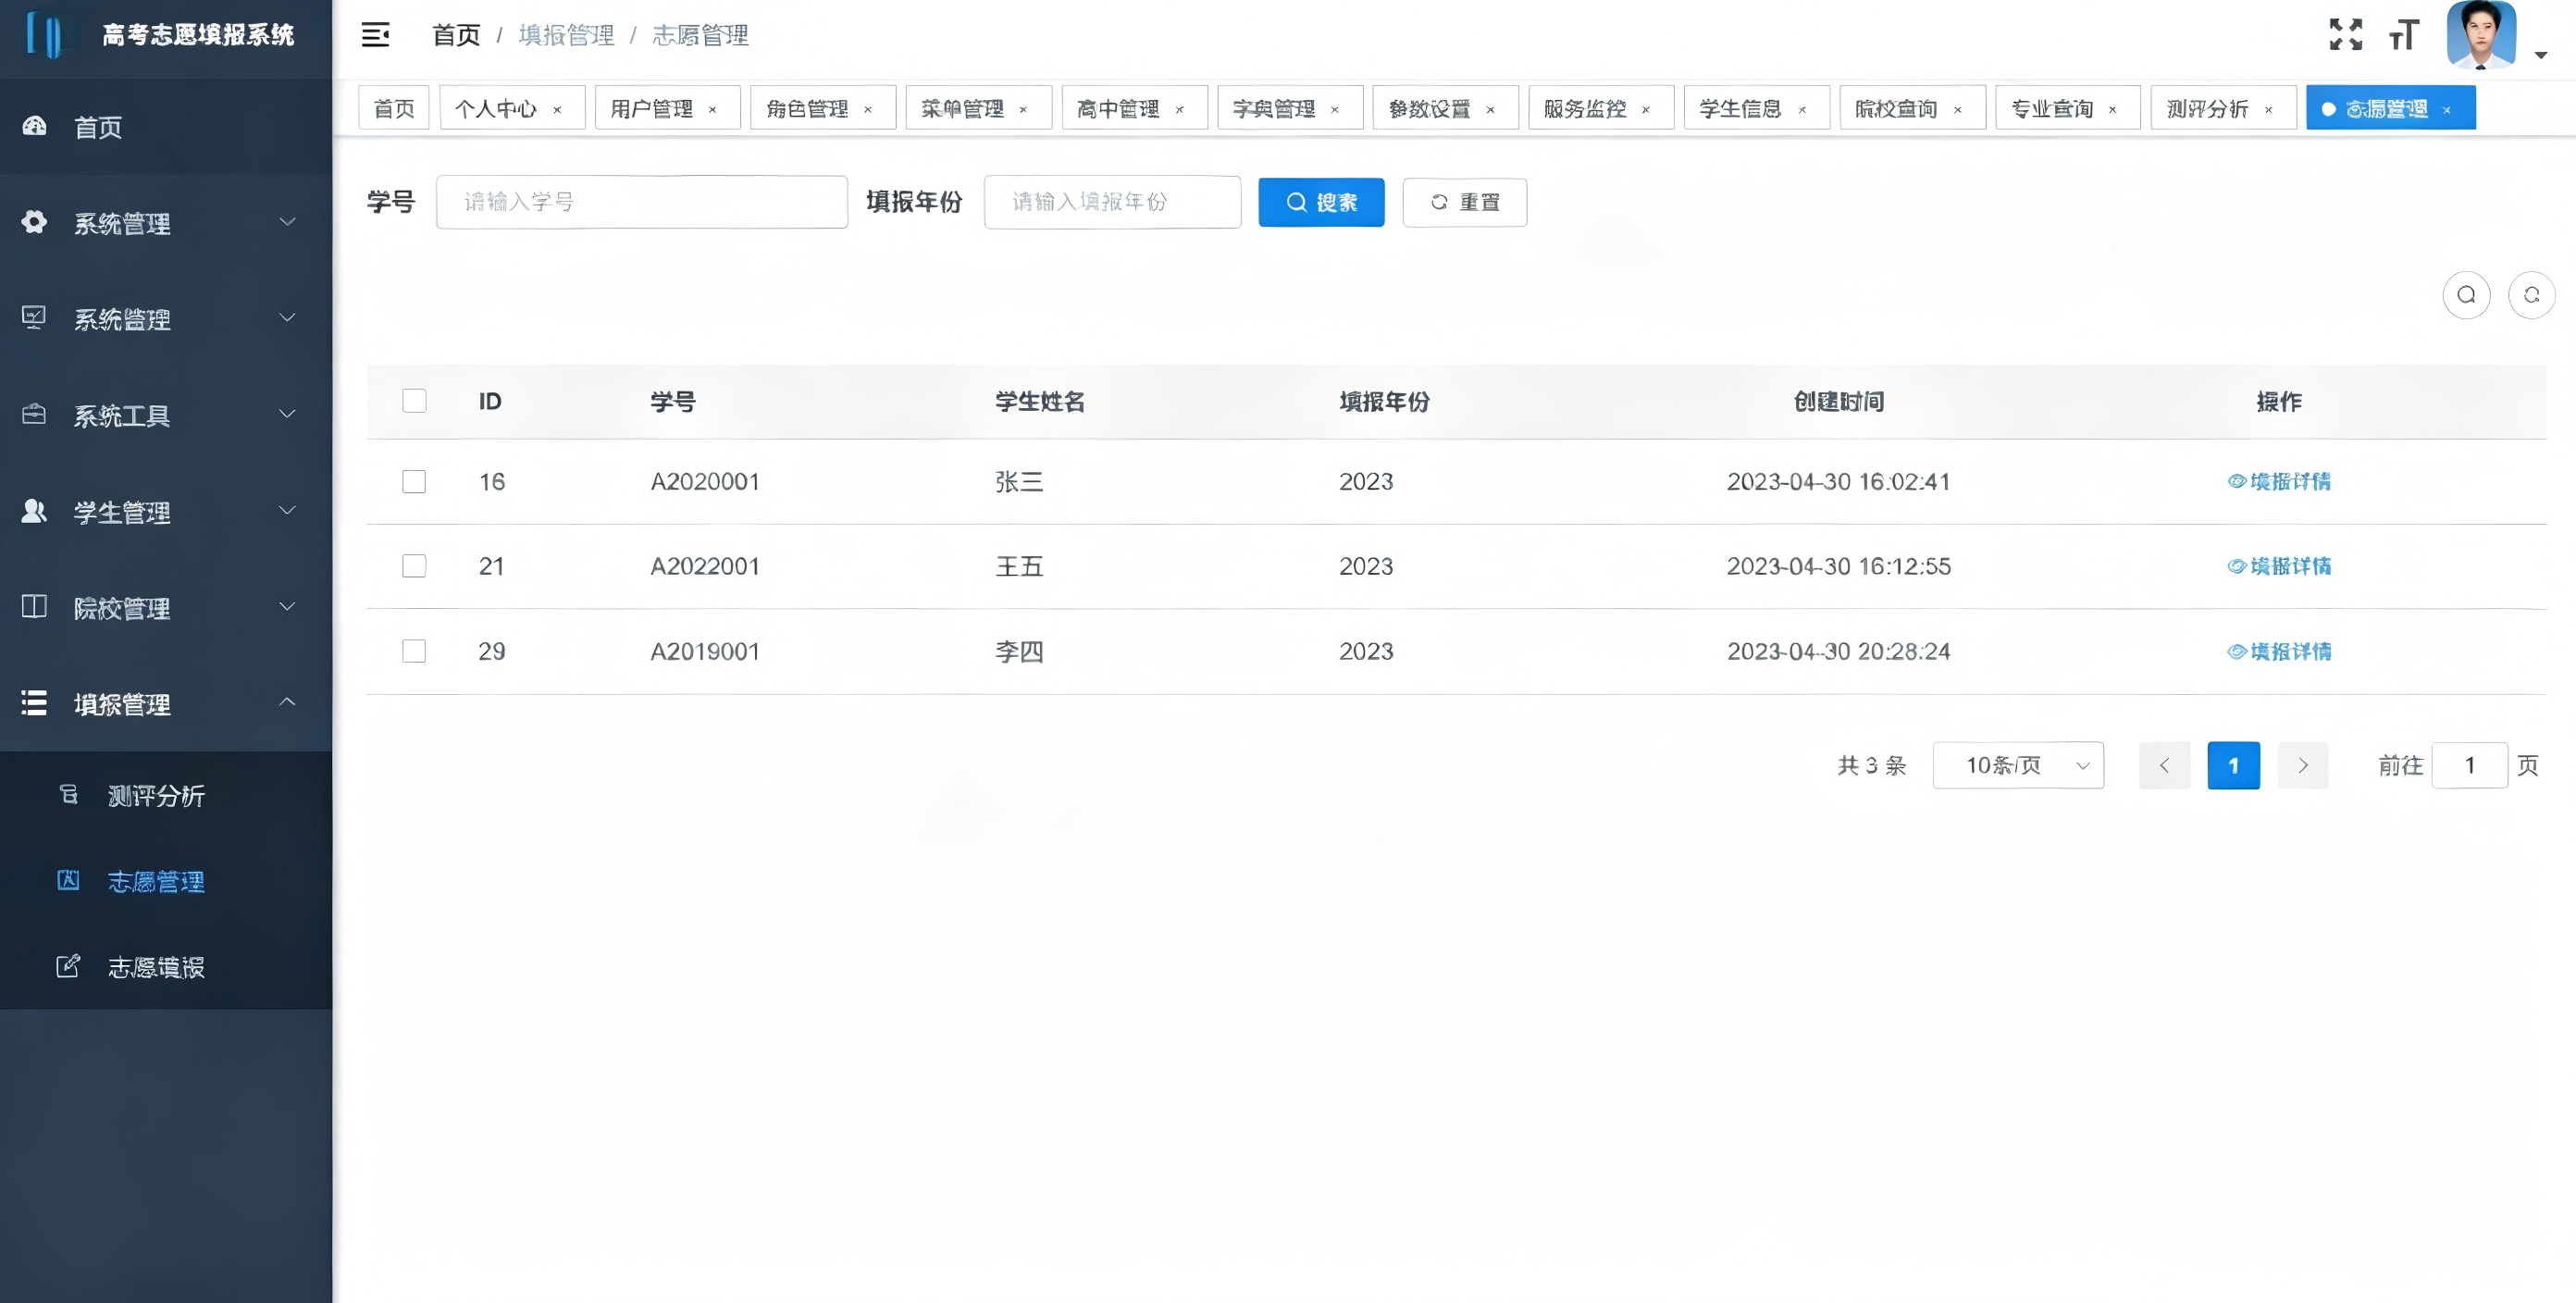Focus the 学号 search input field
The width and height of the screenshot is (2576, 1303).
[642, 202]
